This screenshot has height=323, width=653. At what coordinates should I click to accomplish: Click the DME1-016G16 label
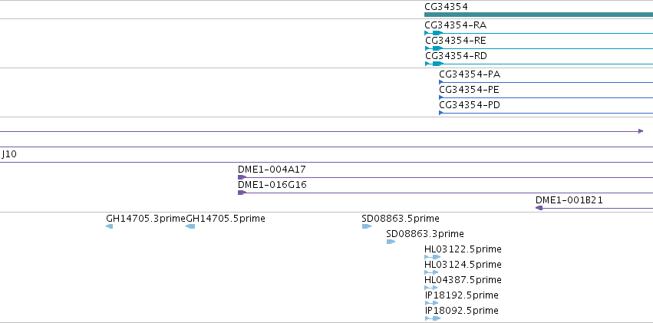272,185
